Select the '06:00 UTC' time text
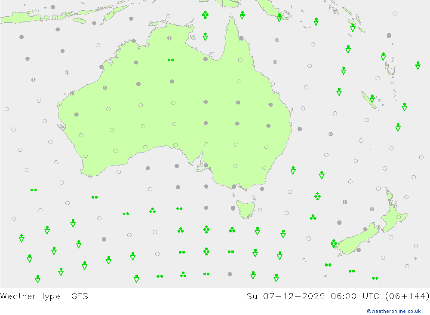 pos(355,296)
